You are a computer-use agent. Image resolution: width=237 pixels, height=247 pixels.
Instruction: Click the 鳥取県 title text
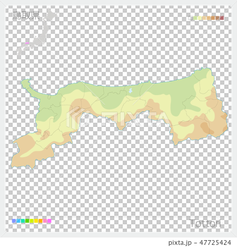[x=26, y=15]
